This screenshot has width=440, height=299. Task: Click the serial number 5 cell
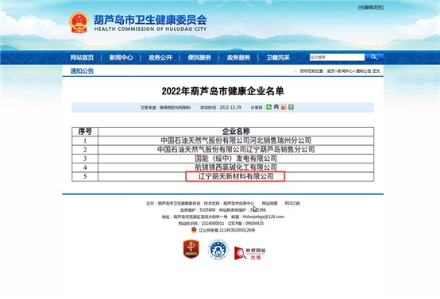coord(85,176)
